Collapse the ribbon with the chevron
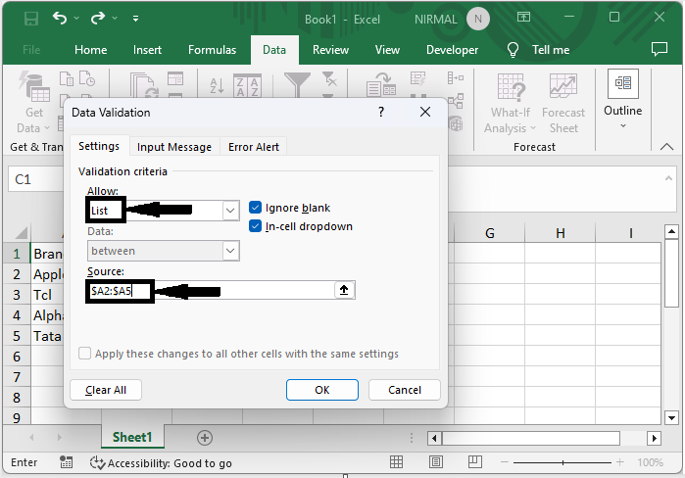Image resolution: width=685 pixels, height=478 pixels. pyautogui.click(x=666, y=147)
